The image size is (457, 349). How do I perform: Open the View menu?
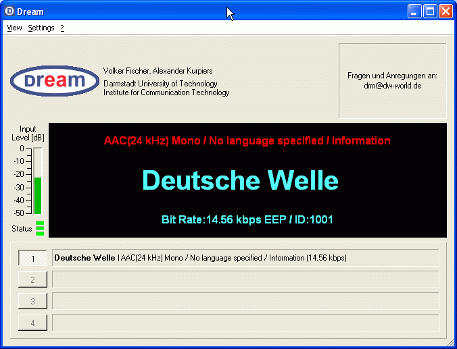click(14, 28)
